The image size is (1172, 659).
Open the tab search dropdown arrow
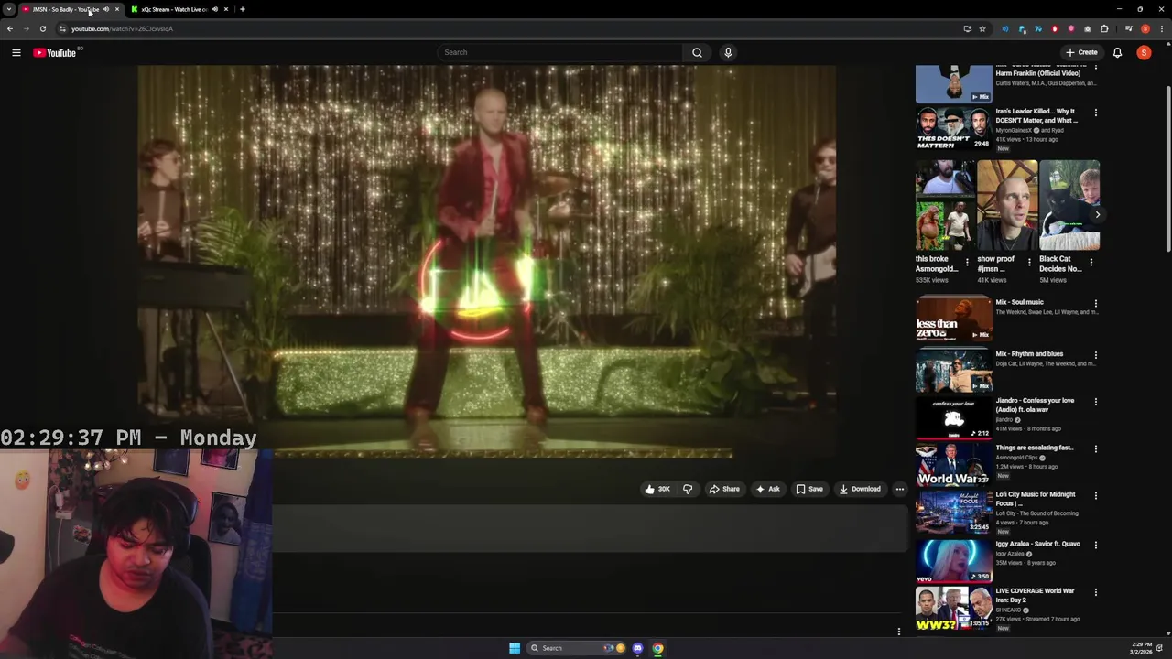pyautogui.click(x=9, y=9)
